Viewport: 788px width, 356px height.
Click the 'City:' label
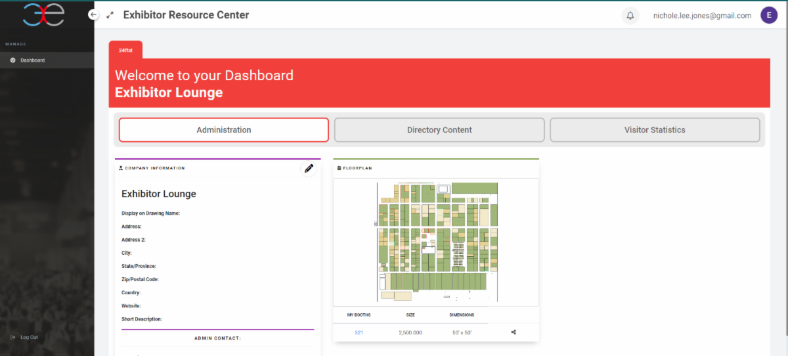tap(127, 253)
